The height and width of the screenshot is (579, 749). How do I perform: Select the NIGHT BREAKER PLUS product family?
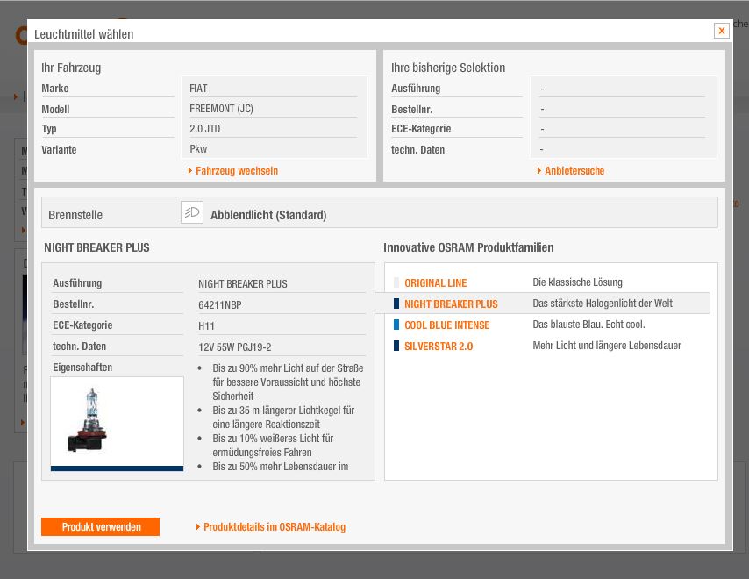coord(450,304)
